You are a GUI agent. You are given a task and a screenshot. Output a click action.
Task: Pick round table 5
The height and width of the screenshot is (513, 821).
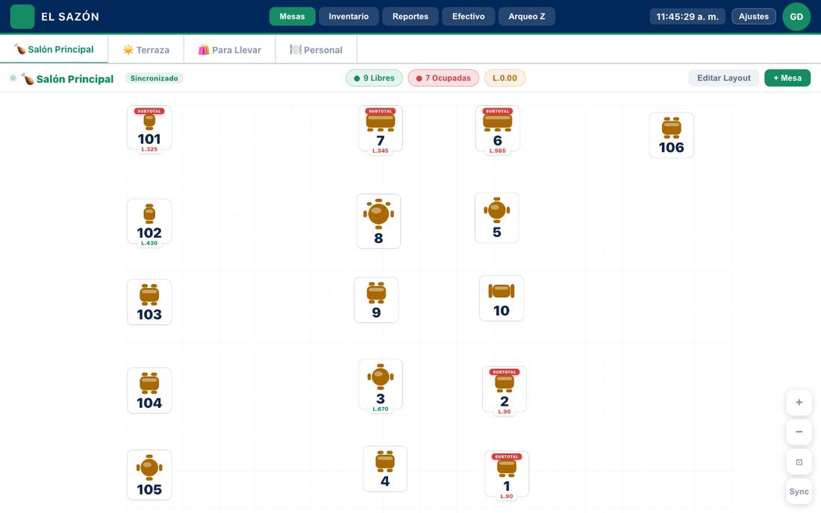497,218
